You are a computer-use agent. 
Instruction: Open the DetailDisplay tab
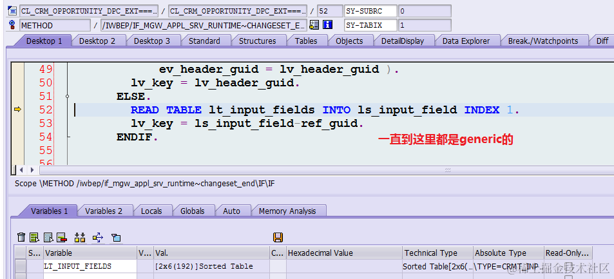[403, 41]
